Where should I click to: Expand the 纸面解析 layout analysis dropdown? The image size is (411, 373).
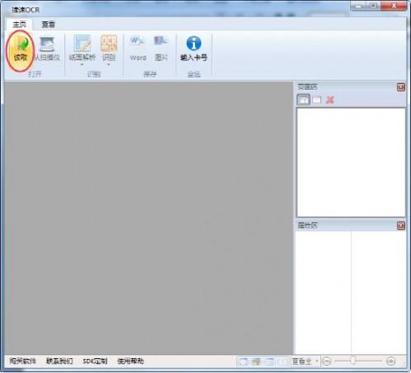click(x=82, y=65)
